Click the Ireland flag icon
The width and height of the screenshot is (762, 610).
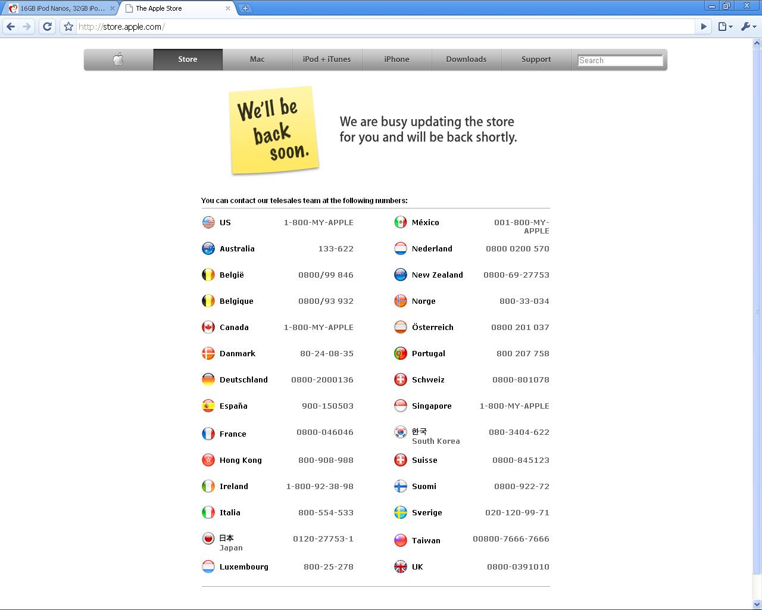click(208, 486)
